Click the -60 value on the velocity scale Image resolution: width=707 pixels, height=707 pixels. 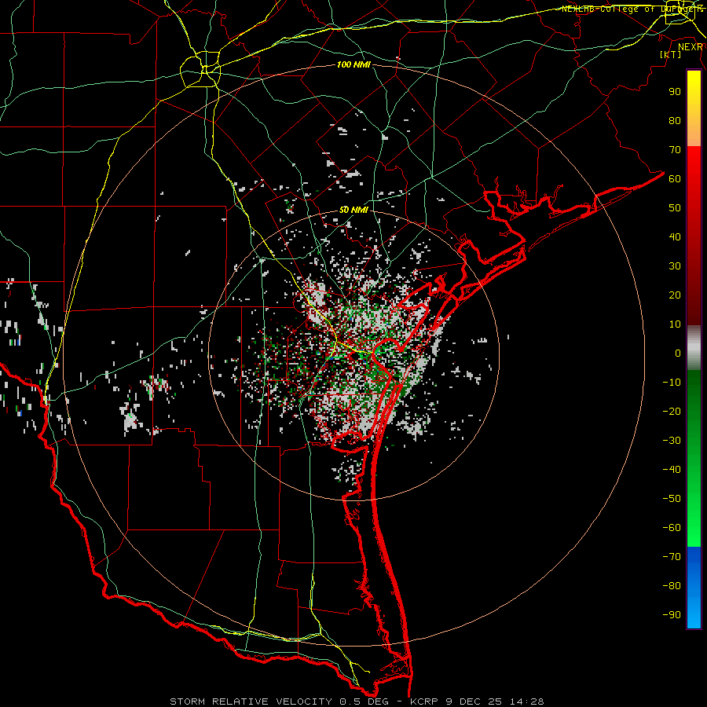[x=672, y=528]
